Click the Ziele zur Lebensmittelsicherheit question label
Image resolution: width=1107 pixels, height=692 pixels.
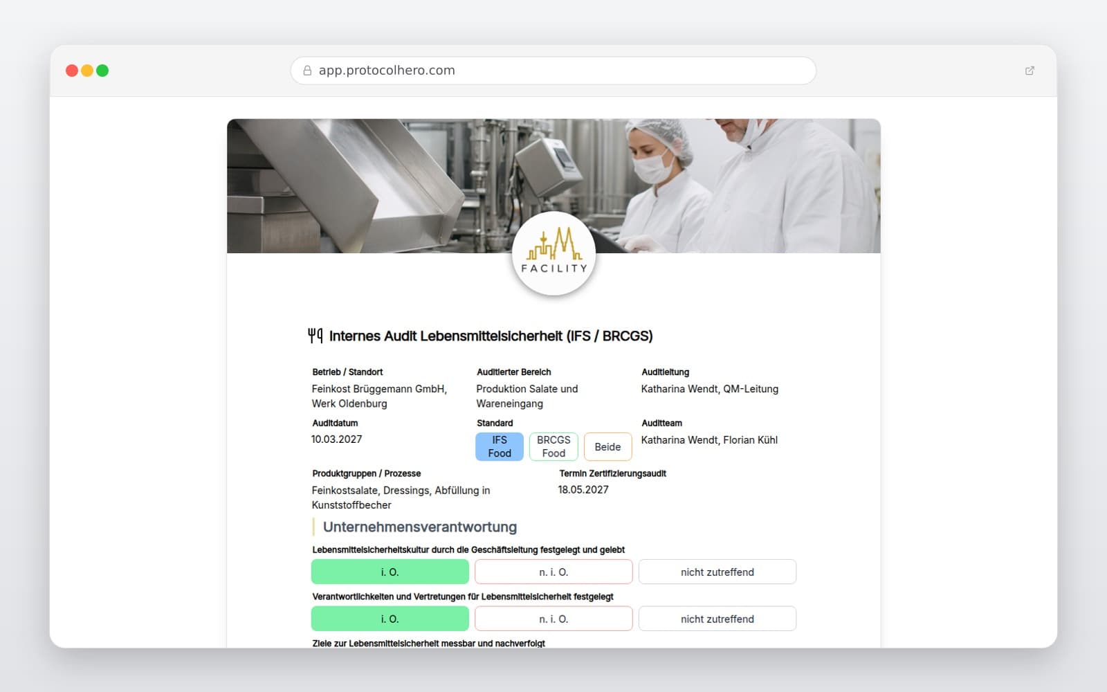click(x=428, y=643)
